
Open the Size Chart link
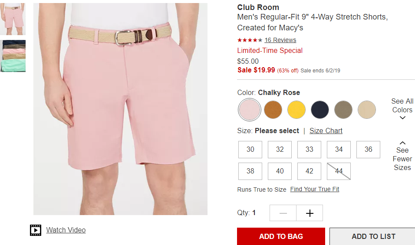click(x=326, y=131)
